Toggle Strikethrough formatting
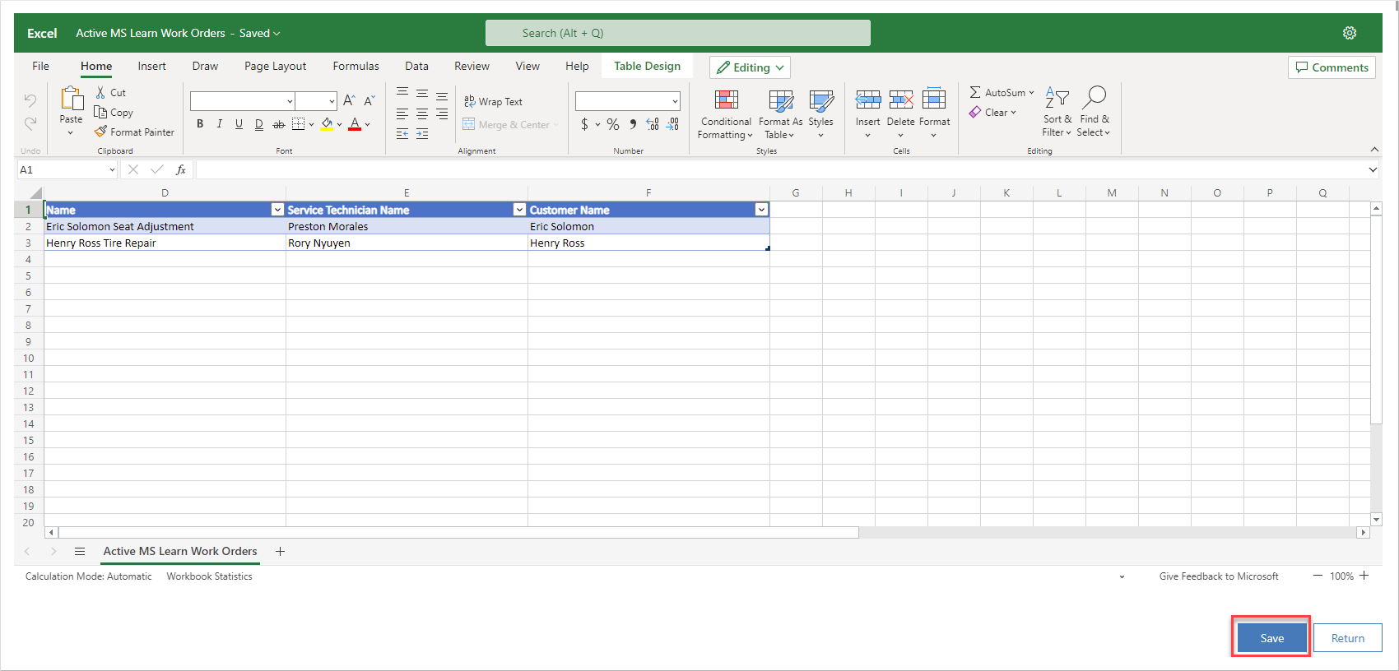Screen dimensions: 1399x671 click(279, 124)
